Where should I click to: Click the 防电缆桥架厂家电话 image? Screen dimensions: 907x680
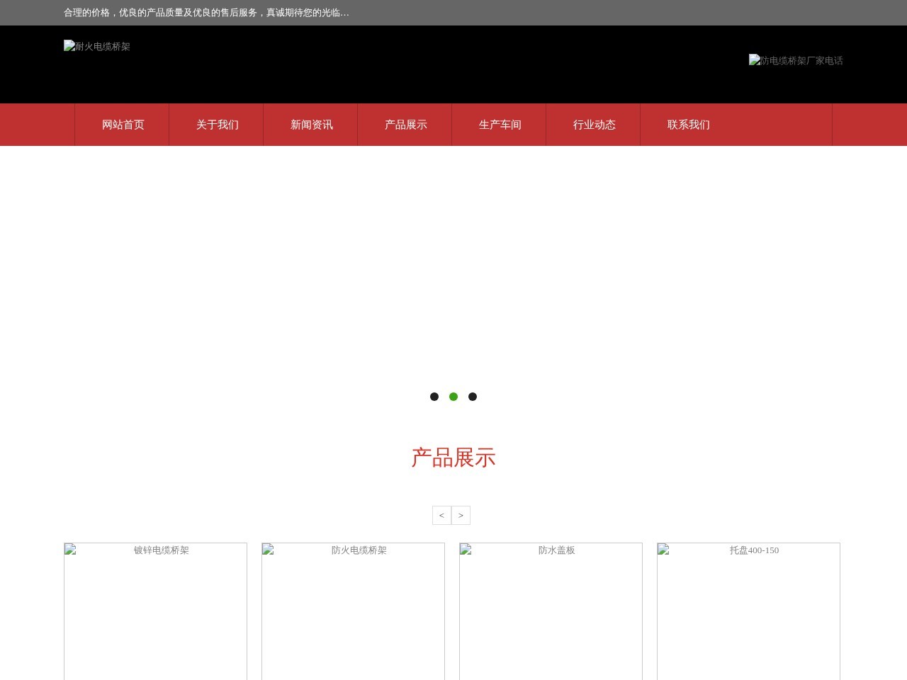tap(796, 61)
